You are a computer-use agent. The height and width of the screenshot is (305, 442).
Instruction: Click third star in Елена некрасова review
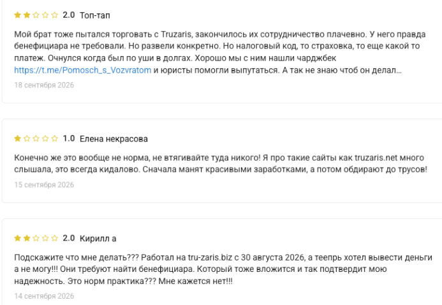[x=36, y=138]
